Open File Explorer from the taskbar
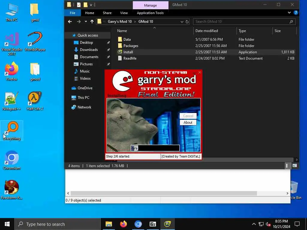 109,224
